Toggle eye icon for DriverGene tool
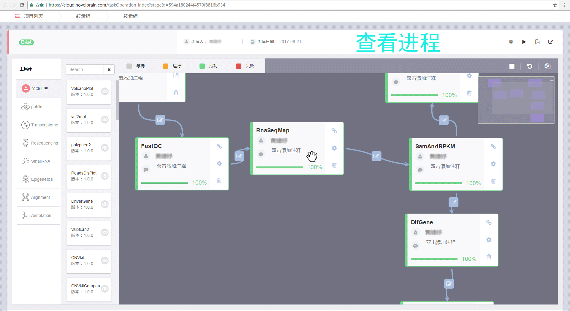 (105, 204)
